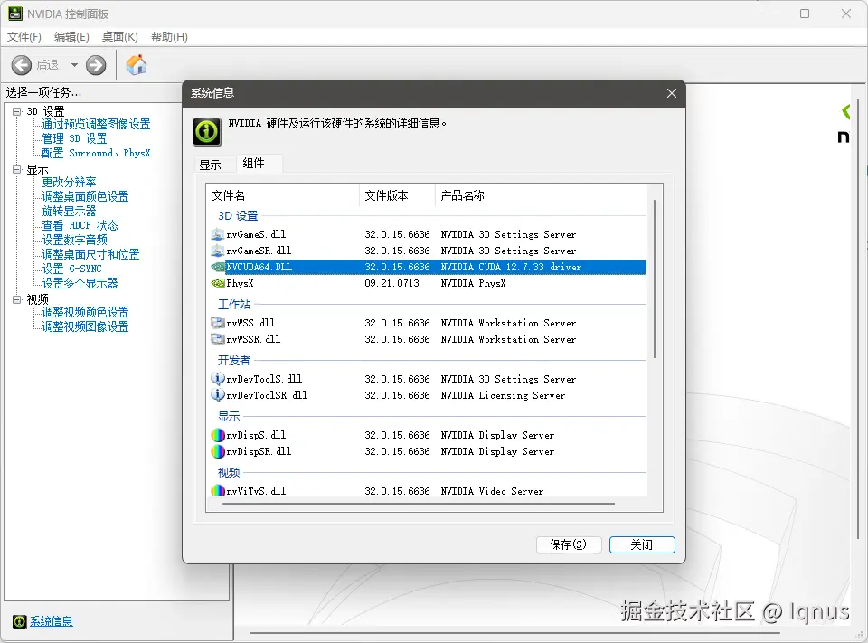Sort by the 产品名称 column header
Screen dimensions: 868x643
[x=541, y=195]
